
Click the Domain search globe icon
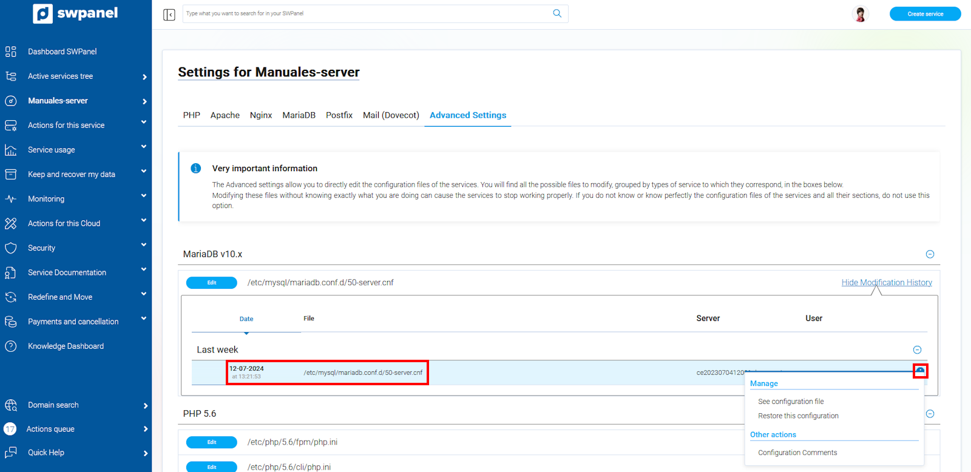pos(11,405)
